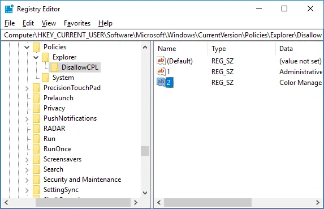The width and height of the screenshot is (324, 209).
Task: Click the Color Manage data cell
Action: coord(300,83)
